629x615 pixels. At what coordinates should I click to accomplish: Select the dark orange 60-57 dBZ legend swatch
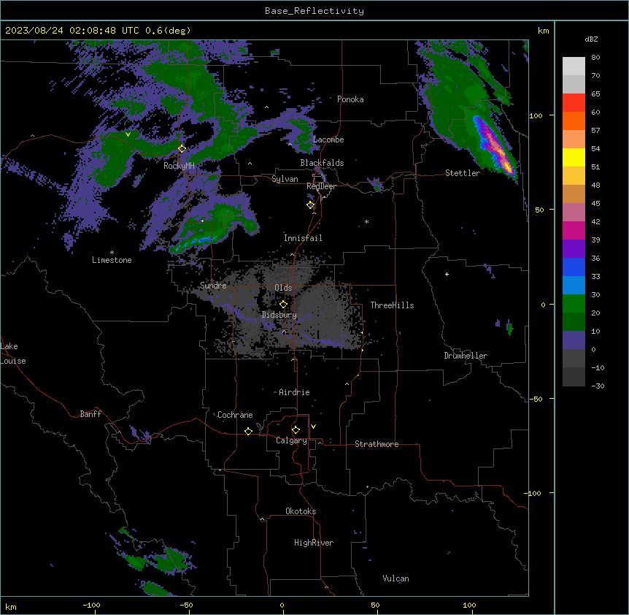coord(574,121)
